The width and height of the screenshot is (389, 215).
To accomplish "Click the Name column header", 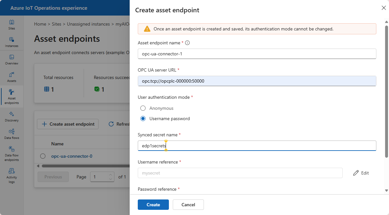I will tap(57, 144).
